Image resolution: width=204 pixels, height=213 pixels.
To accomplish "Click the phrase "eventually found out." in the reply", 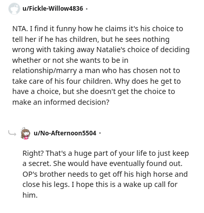I will pos(146,163).
